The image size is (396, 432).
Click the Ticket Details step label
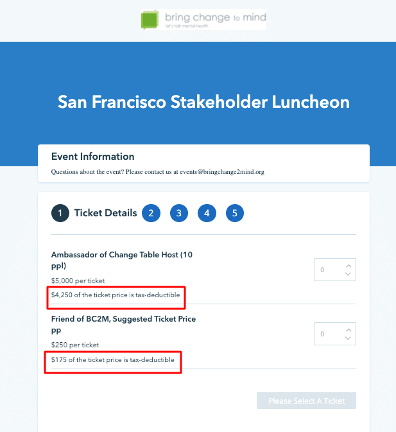[105, 213]
